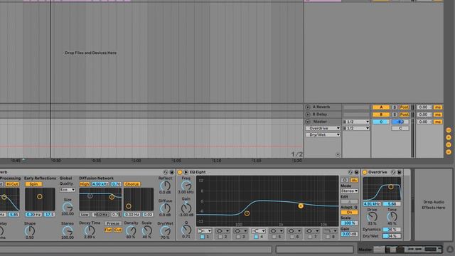Screen dimensions: 455x256
Task: Click the B Delay track unfold button
Action: (308, 114)
